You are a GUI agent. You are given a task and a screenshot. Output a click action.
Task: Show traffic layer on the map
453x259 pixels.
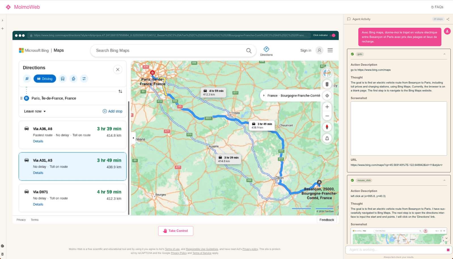click(x=327, y=84)
